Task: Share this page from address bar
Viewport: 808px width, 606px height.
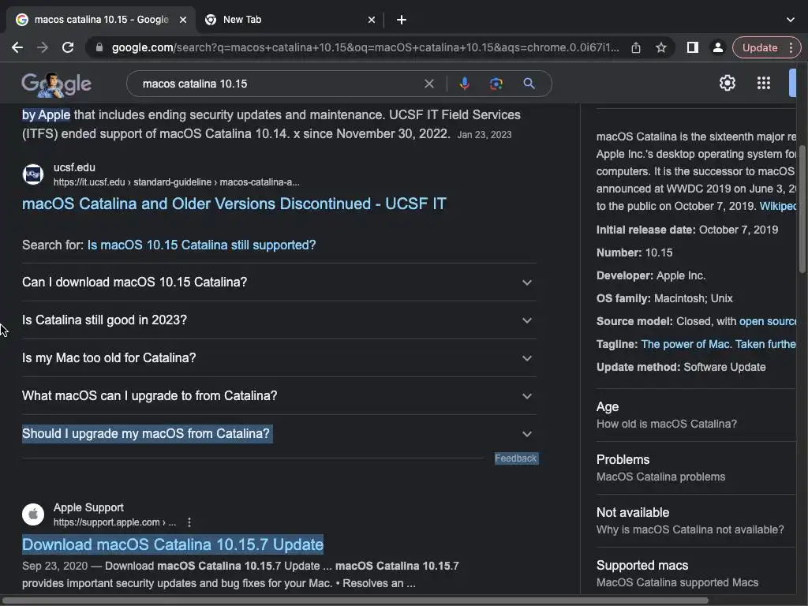Action: 636,47
